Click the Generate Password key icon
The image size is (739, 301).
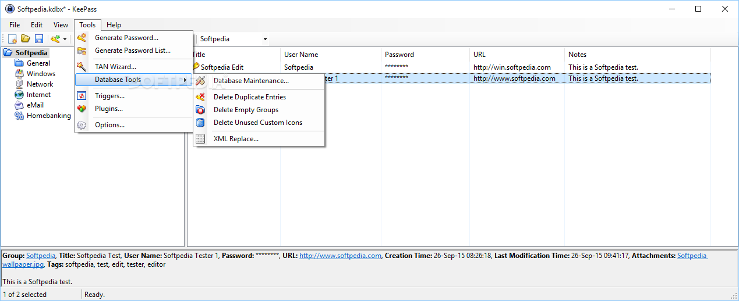pos(82,38)
